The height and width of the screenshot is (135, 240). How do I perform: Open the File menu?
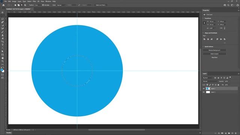[x=5, y=1]
